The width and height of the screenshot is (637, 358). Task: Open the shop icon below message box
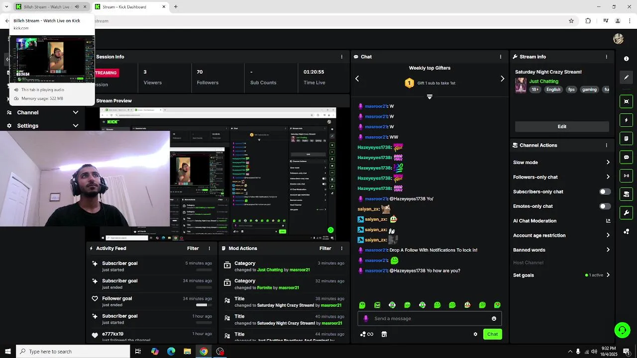click(384, 334)
